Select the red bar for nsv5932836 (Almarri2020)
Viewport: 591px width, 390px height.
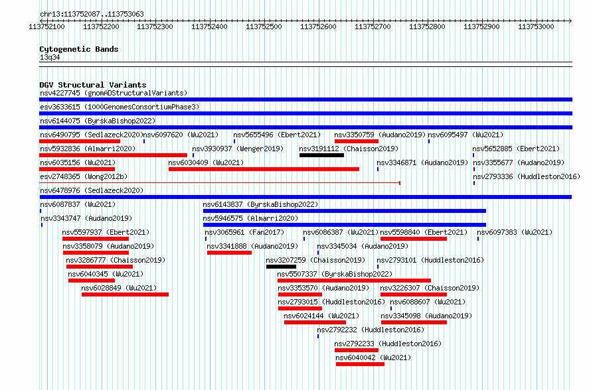click(113, 155)
